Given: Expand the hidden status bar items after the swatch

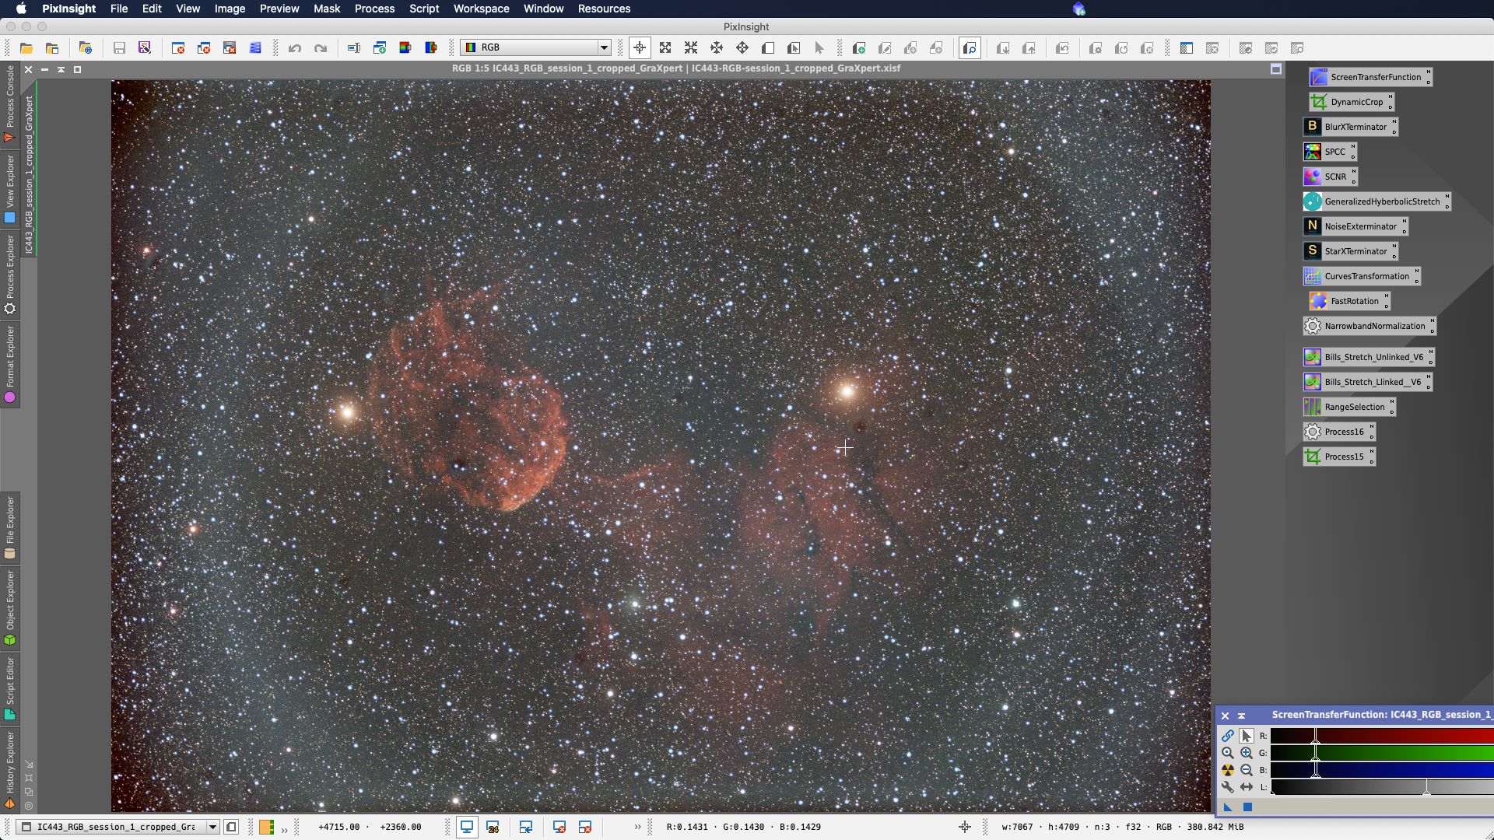Looking at the screenshot, I should [285, 829].
